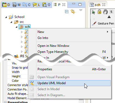
Task: Select the pointer arrow tool
Action: pyautogui.click(x=94, y=12)
